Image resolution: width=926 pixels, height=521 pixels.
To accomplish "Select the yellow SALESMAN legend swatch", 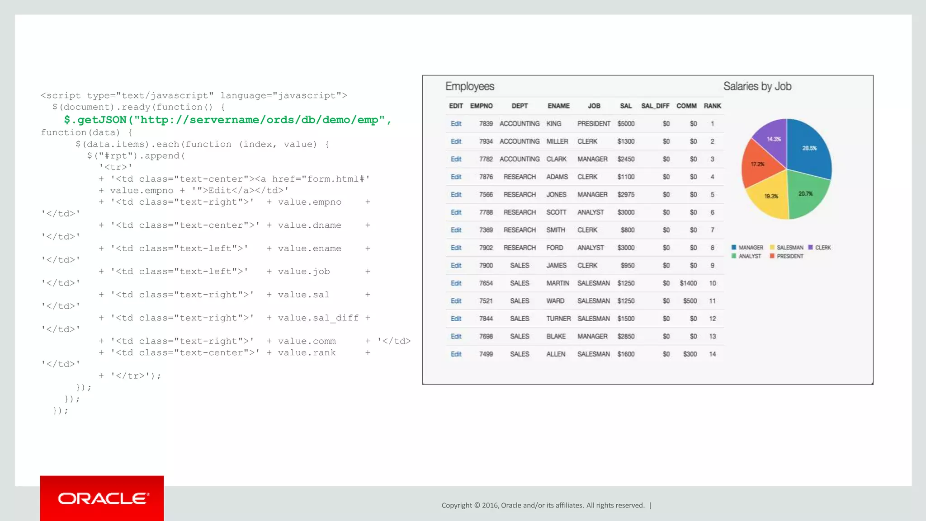I will click(x=772, y=248).
